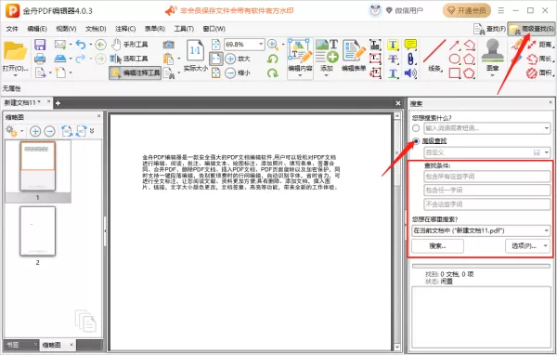
Task: Click the yellow sticky note comment icon
Action: (410, 45)
